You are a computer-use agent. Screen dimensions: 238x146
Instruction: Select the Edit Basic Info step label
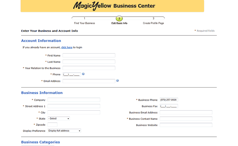coord(119,23)
